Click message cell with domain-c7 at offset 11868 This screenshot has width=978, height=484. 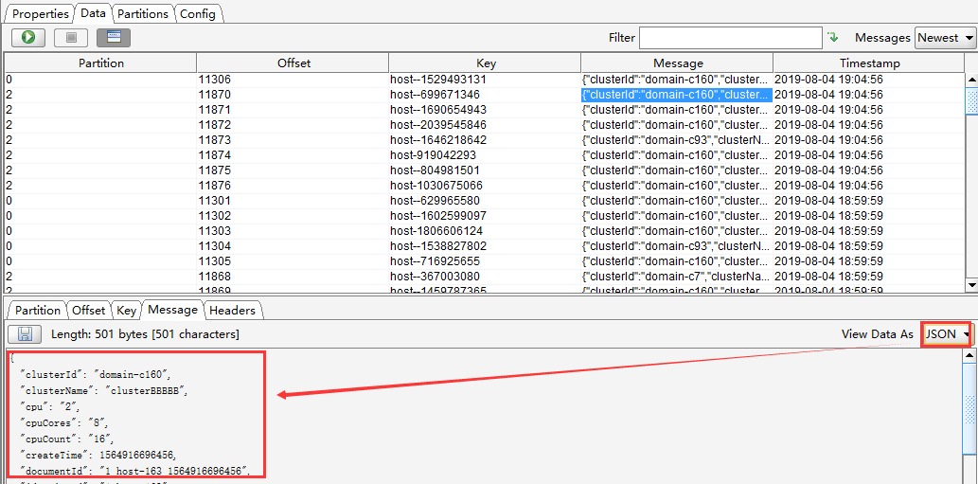[677, 276]
